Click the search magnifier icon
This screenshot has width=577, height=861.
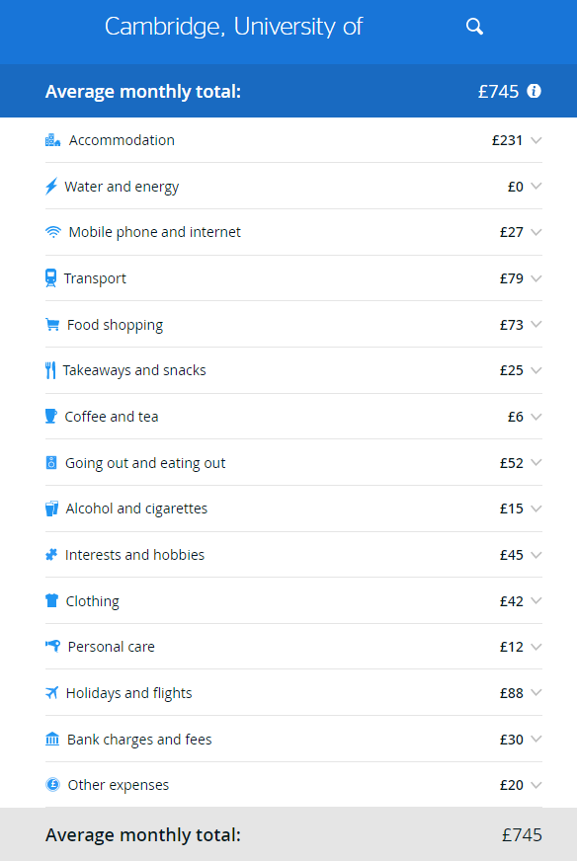pyautogui.click(x=474, y=27)
